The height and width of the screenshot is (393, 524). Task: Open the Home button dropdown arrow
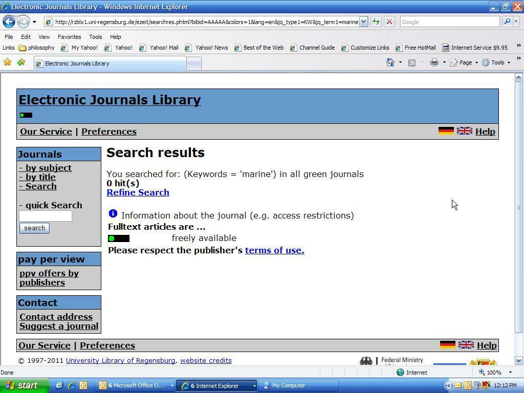coord(400,62)
